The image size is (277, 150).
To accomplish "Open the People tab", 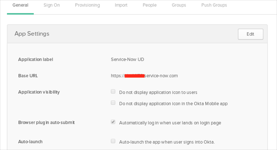I will tap(150, 5).
